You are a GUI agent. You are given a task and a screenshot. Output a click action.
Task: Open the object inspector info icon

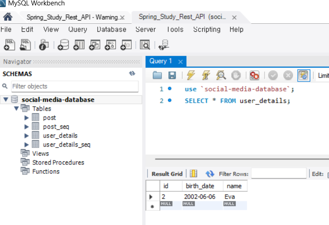tap(44, 45)
